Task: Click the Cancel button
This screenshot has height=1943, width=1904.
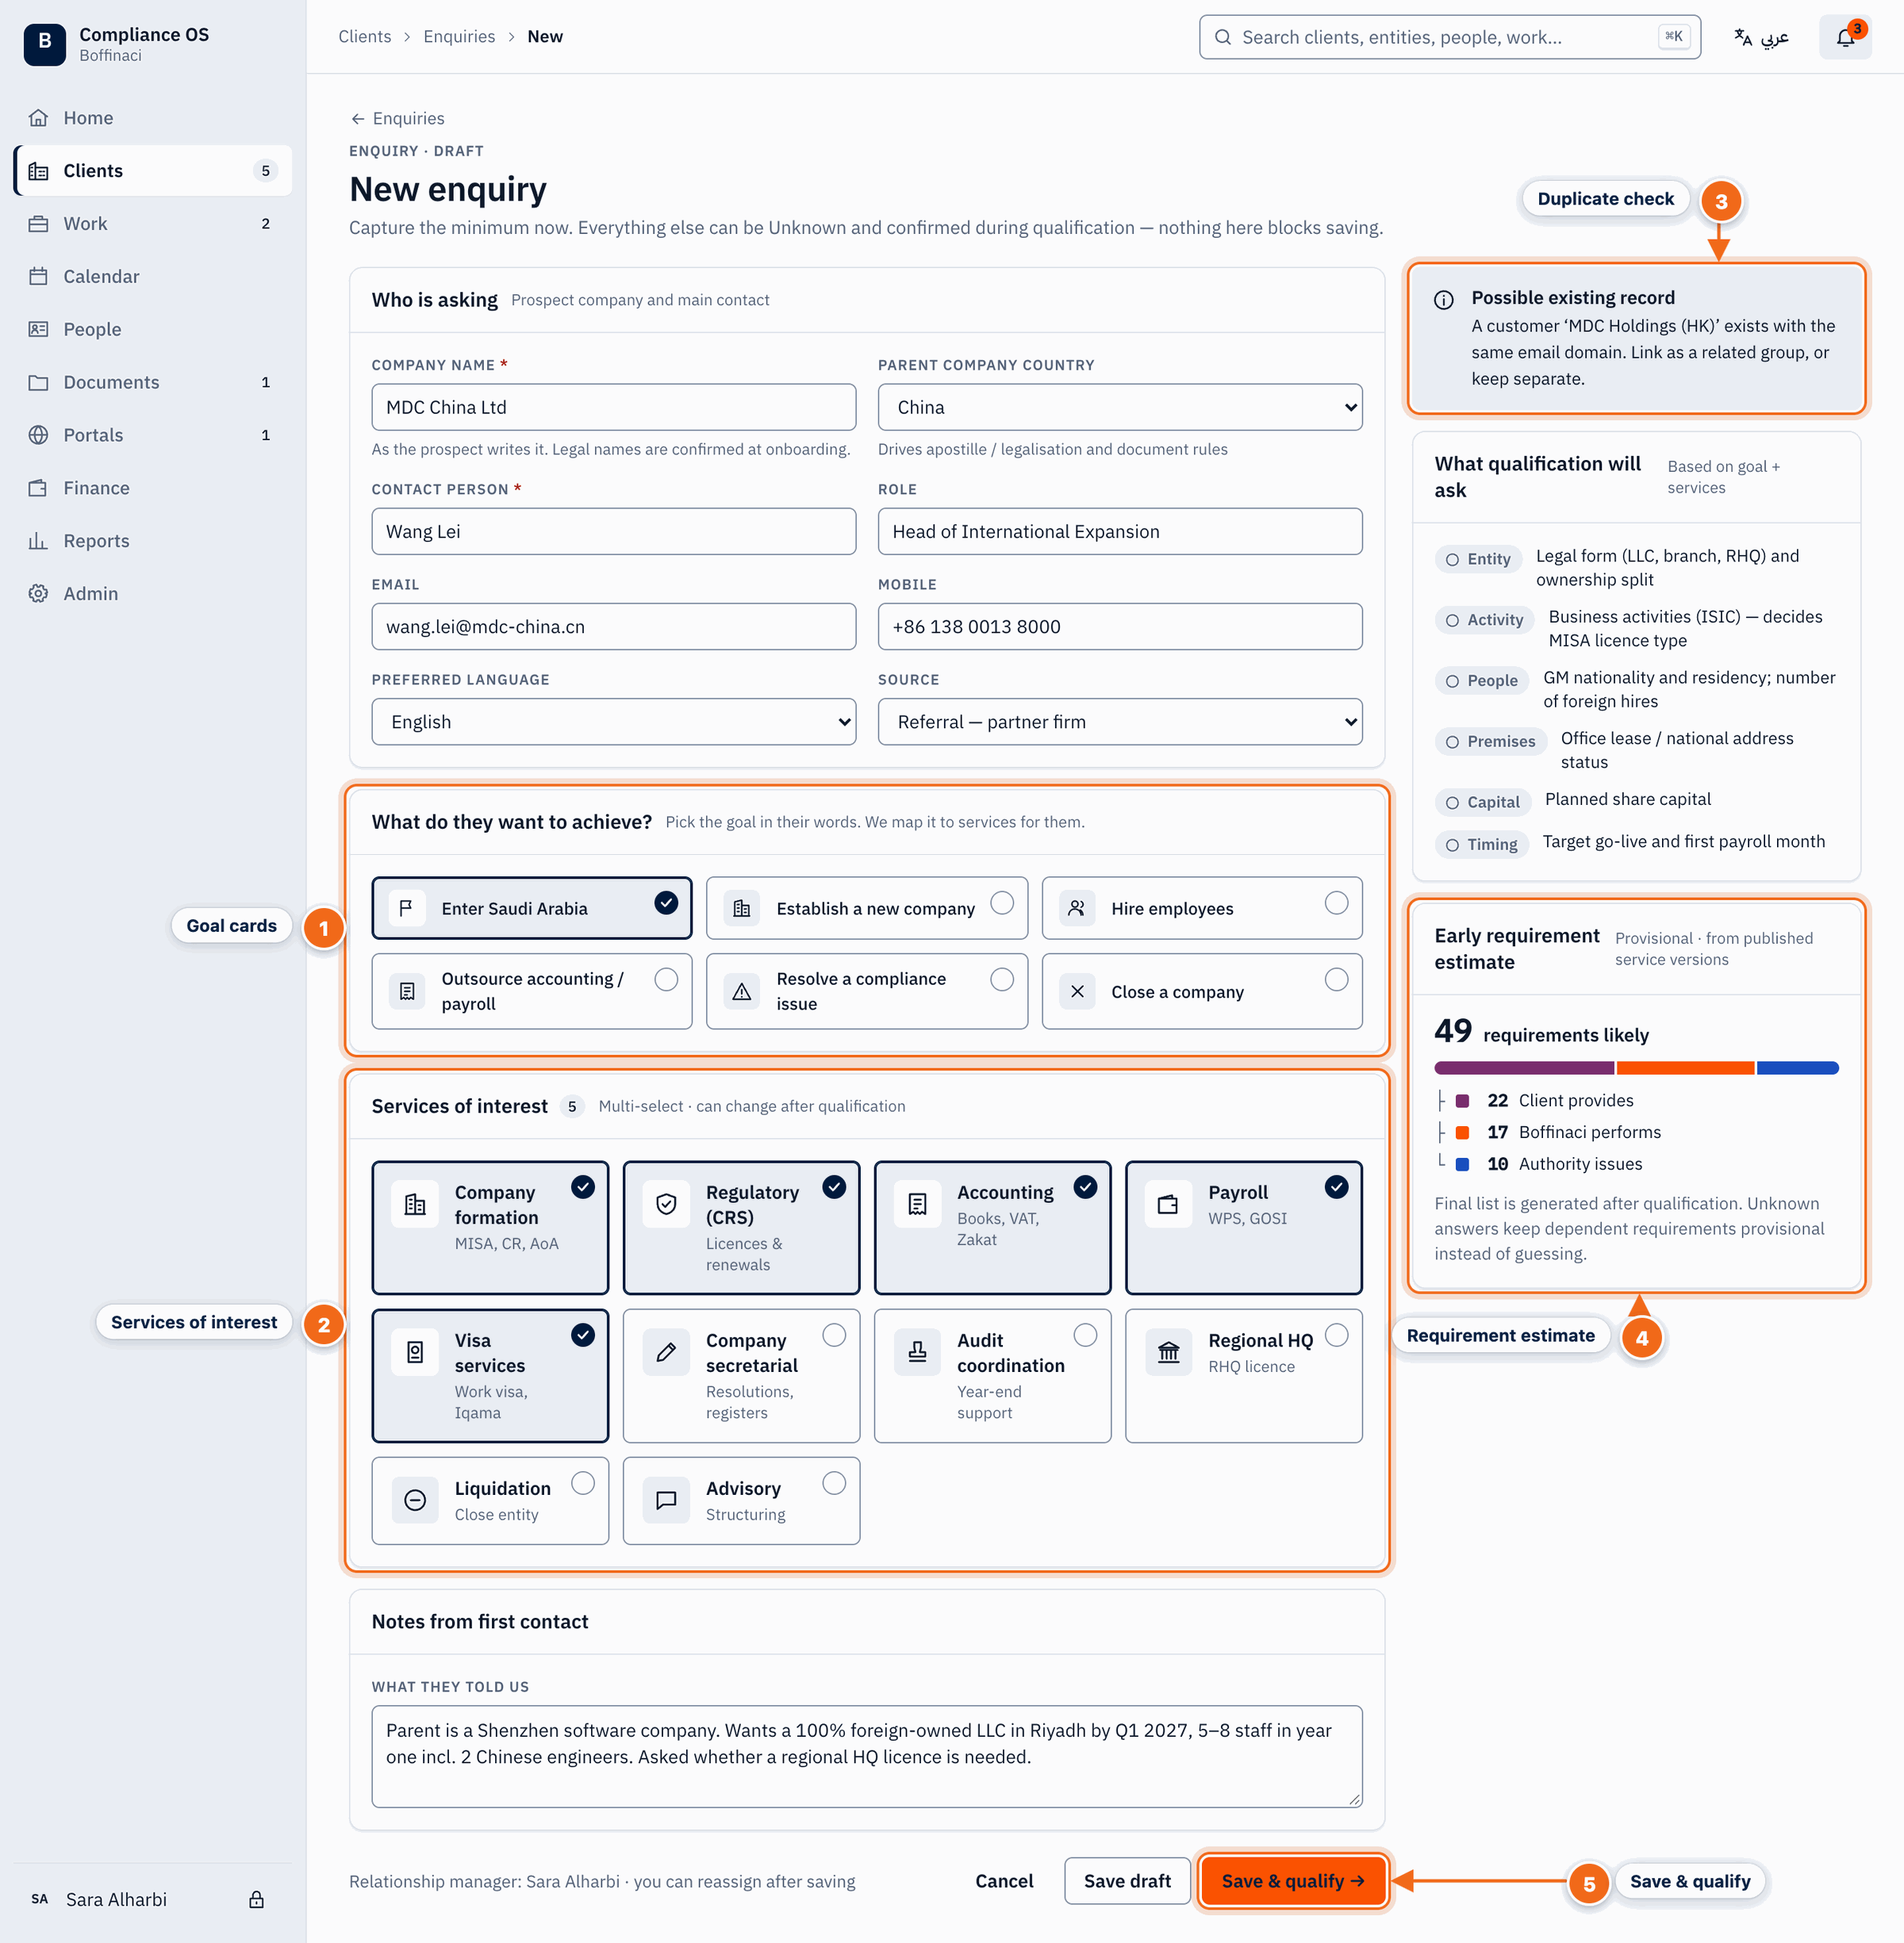Action: point(1004,1881)
